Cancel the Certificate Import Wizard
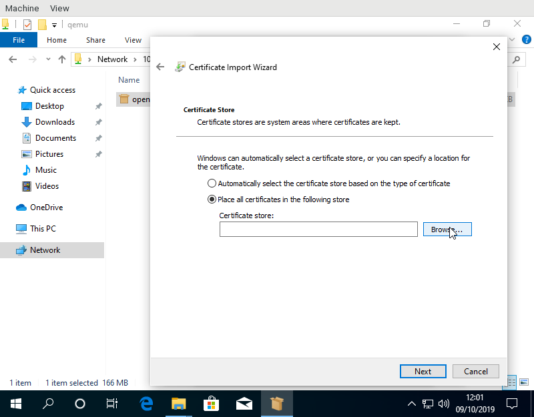 point(476,372)
